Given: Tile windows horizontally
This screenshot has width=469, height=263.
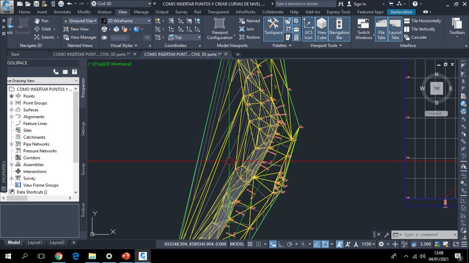Looking at the screenshot, I should coord(422,21).
